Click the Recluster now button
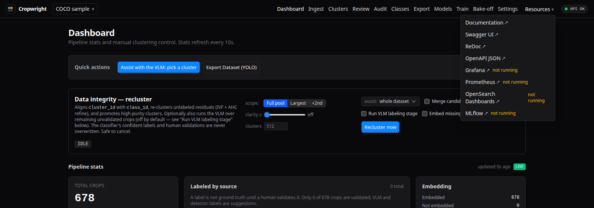This screenshot has height=208, width=594. click(x=380, y=127)
